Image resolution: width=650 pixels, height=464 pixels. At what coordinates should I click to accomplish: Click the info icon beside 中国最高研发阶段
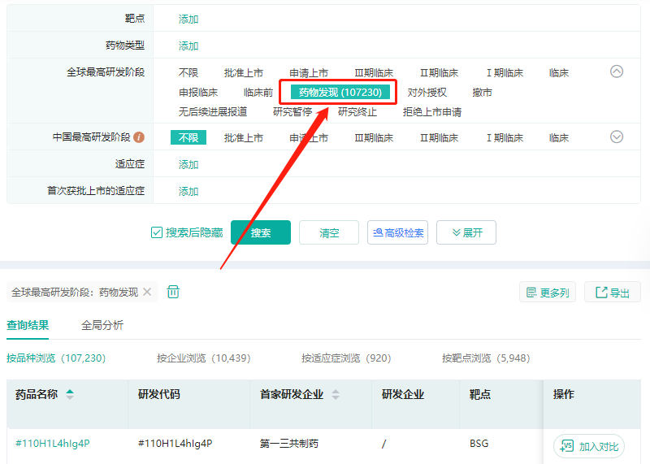(x=139, y=137)
